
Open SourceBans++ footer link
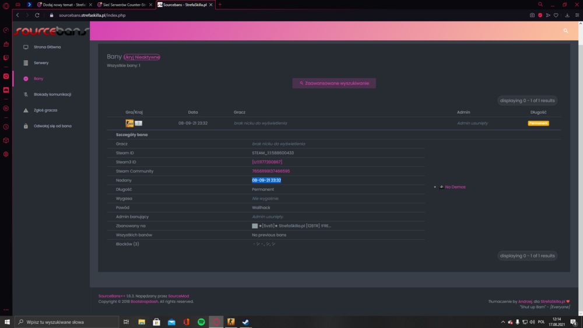(x=111, y=296)
